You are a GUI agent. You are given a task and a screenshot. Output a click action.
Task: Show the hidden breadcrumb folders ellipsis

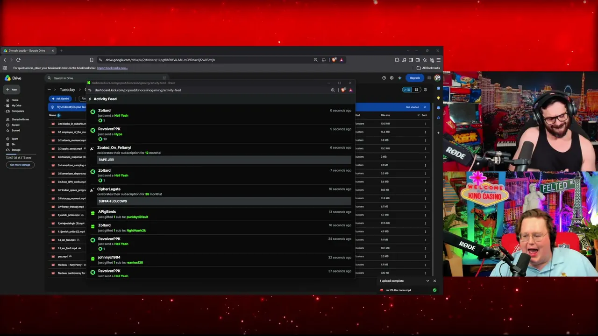point(49,90)
